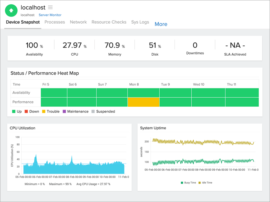The image size is (270, 202).
Task: Select the Device Snapshot tab
Action: pos(23,22)
